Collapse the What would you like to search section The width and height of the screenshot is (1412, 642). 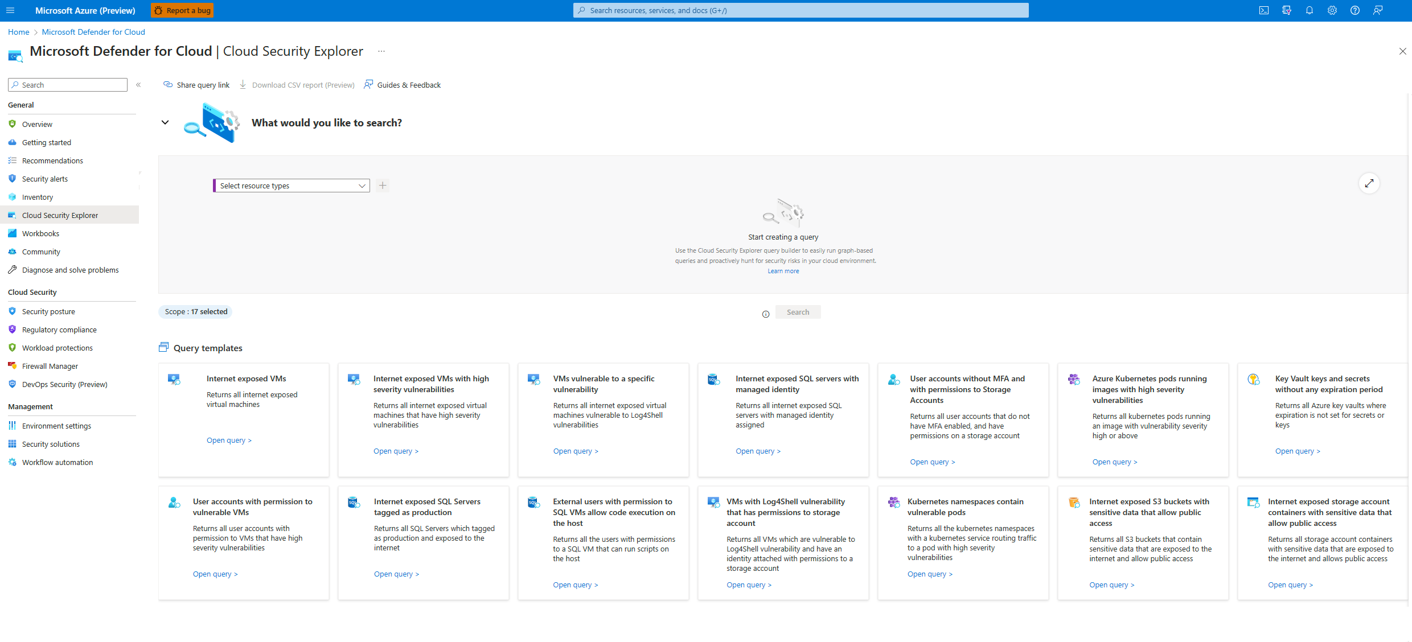click(165, 122)
